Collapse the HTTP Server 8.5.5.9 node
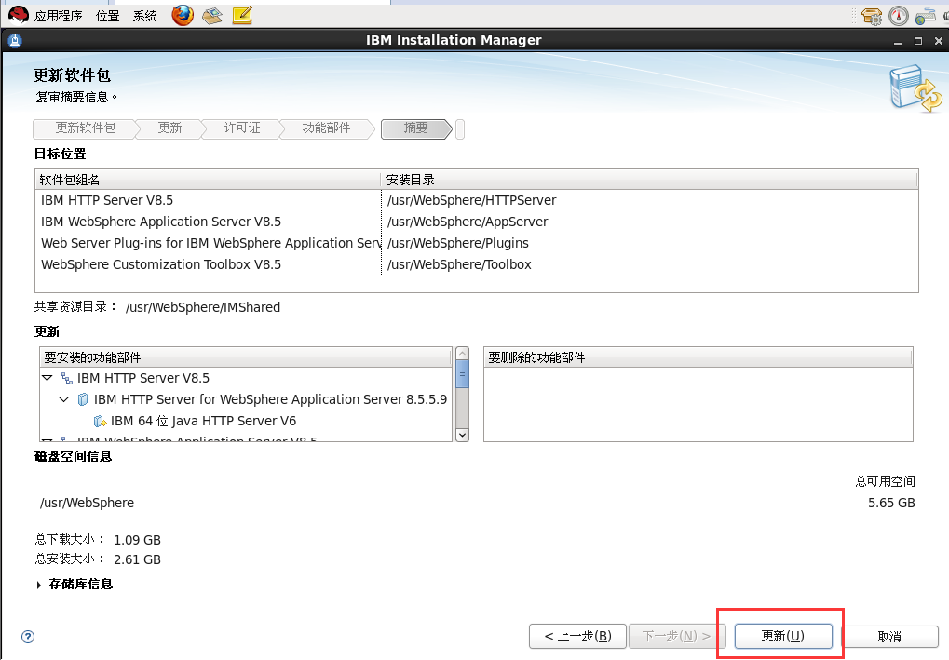 [64, 399]
